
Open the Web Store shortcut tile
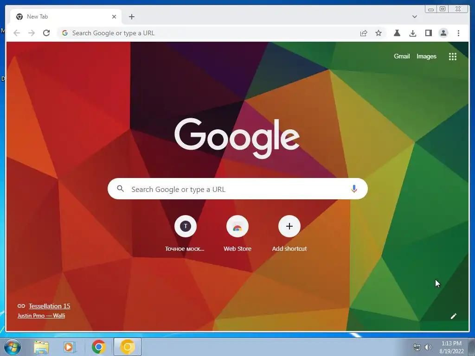click(x=237, y=234)
